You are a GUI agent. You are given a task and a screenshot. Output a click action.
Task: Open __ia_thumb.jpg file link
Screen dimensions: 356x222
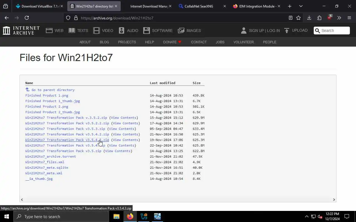[x=39, y=179]
